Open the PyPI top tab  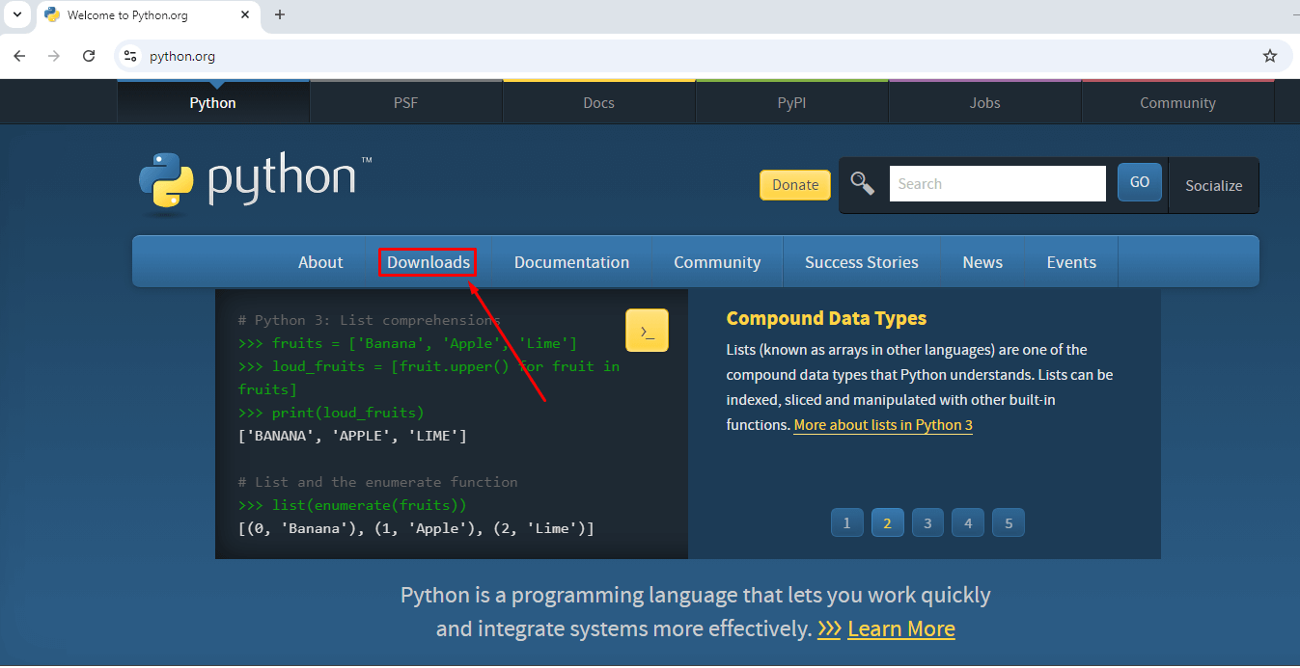[792, 102]
